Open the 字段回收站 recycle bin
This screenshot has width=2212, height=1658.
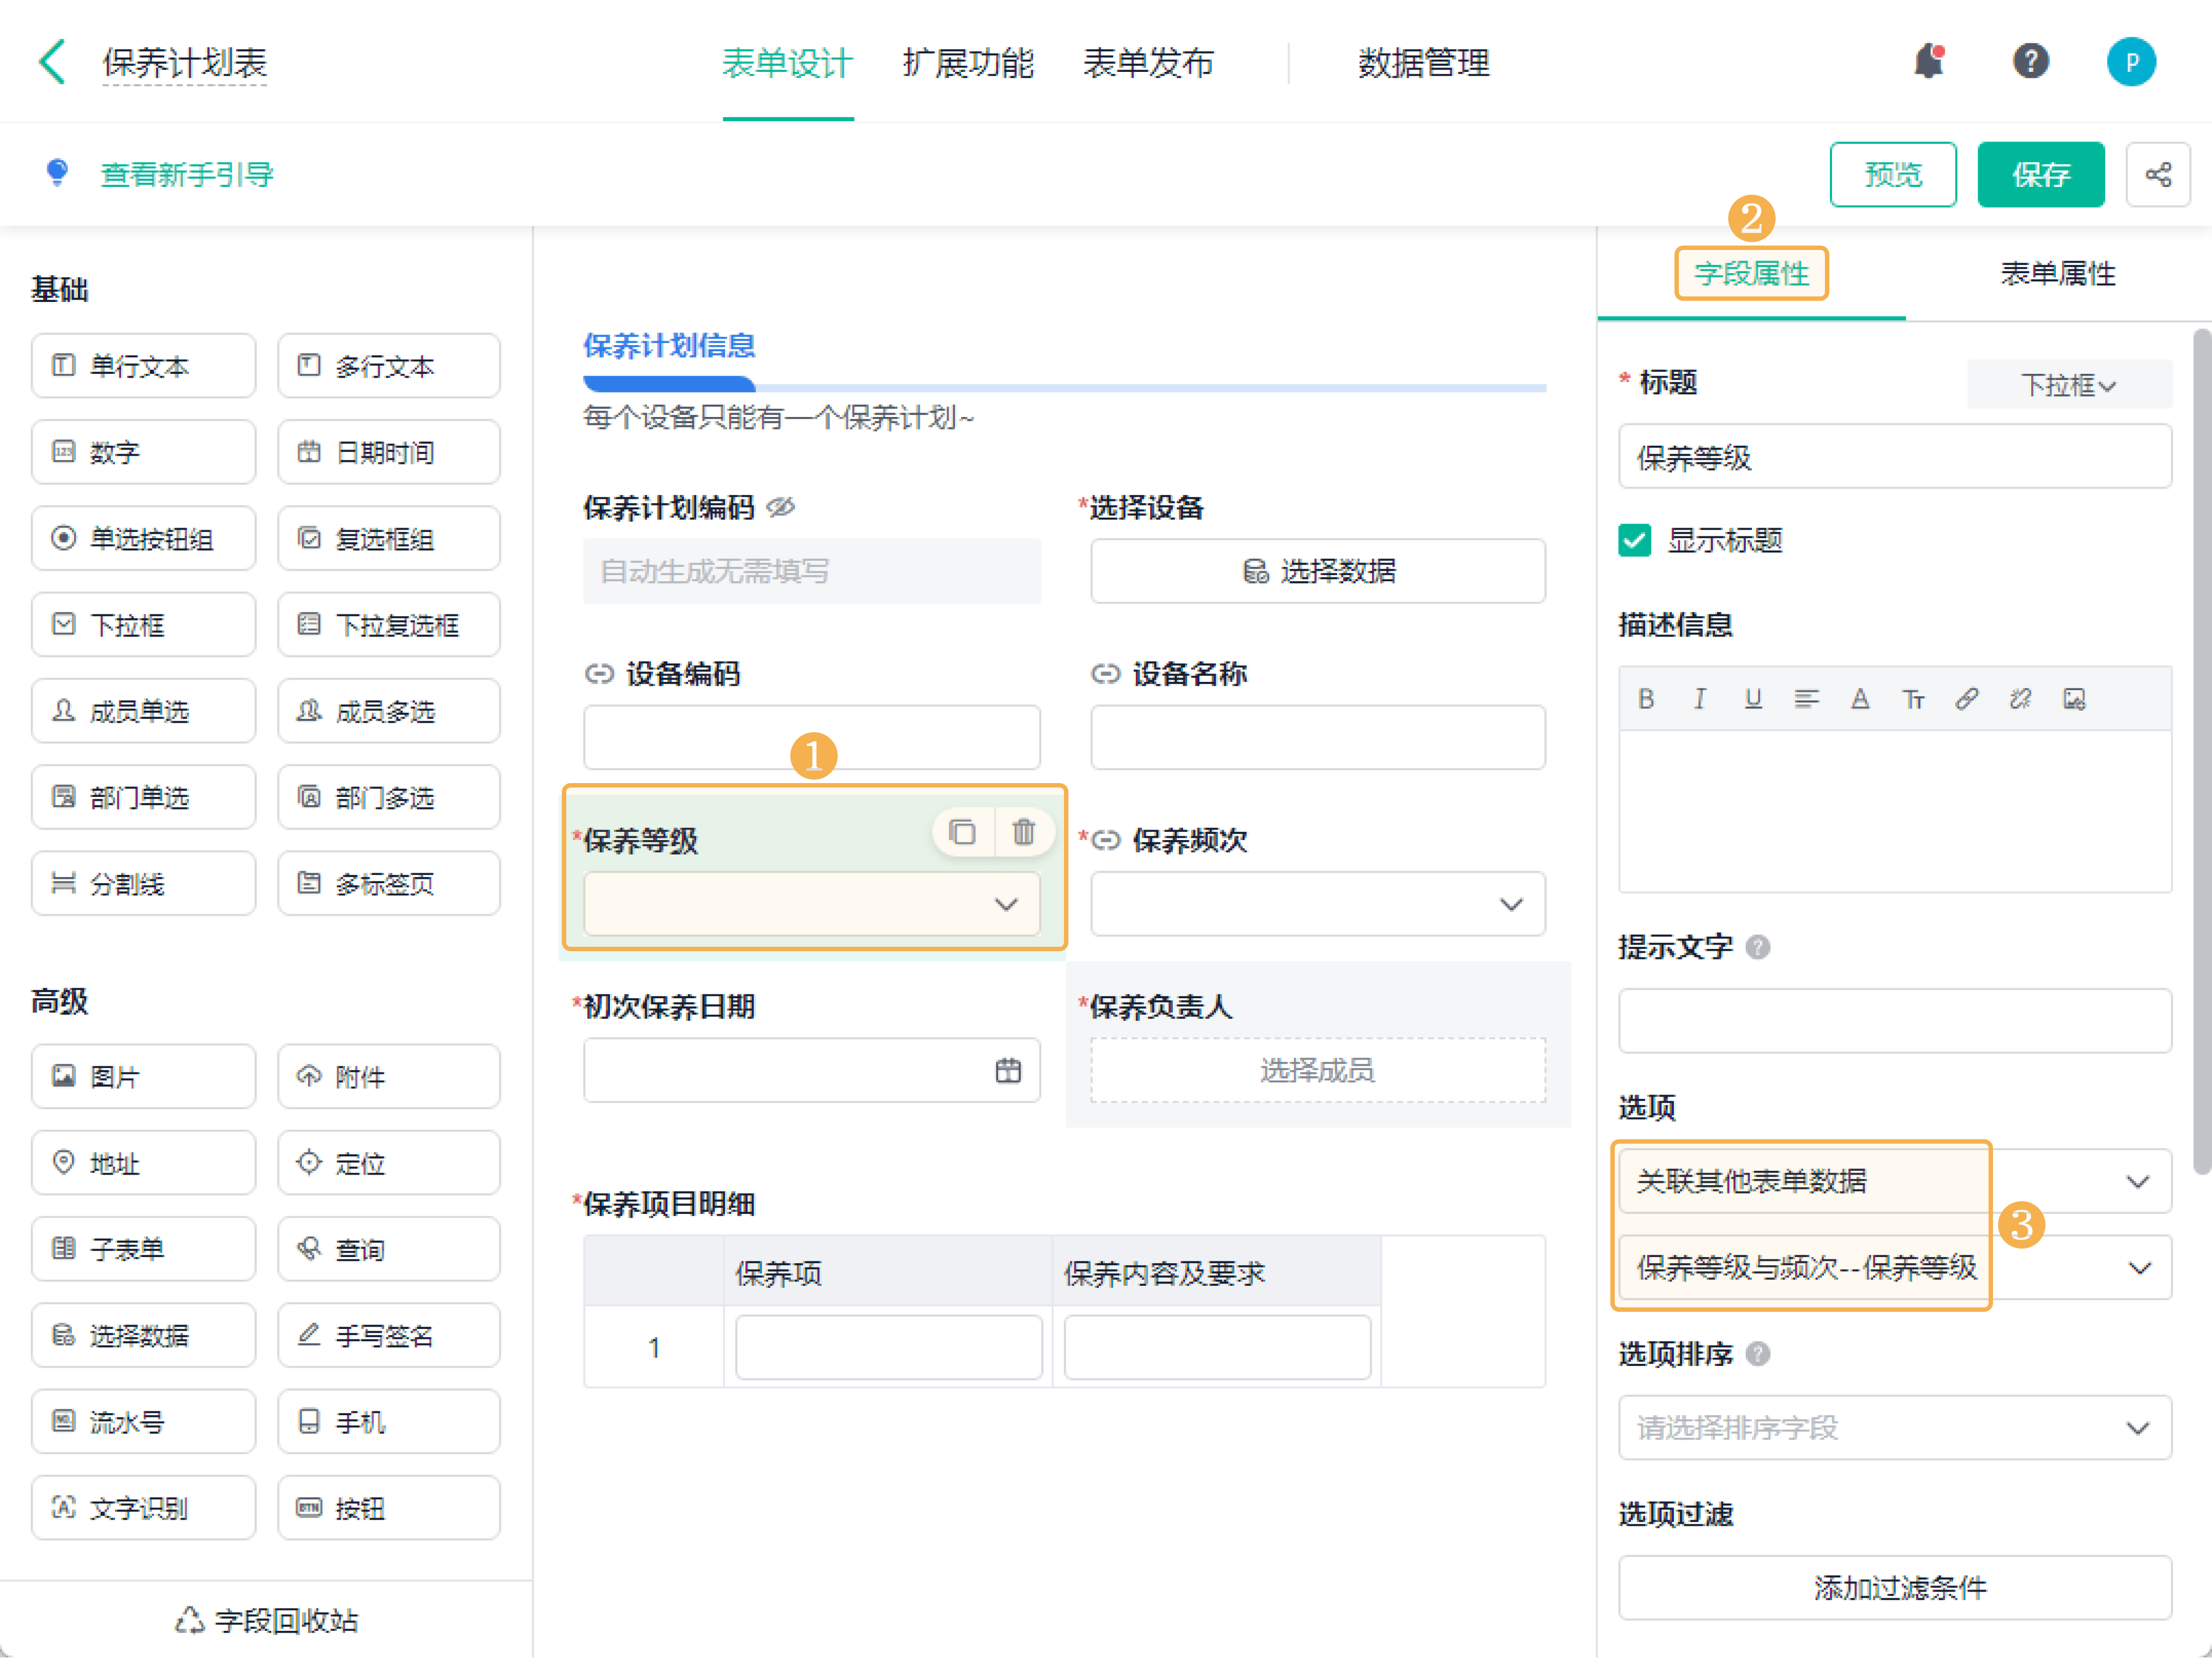click(x=265, y=1620)
